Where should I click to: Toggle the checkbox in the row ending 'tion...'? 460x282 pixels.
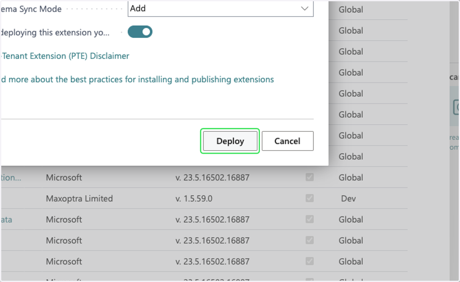(310, 177)
